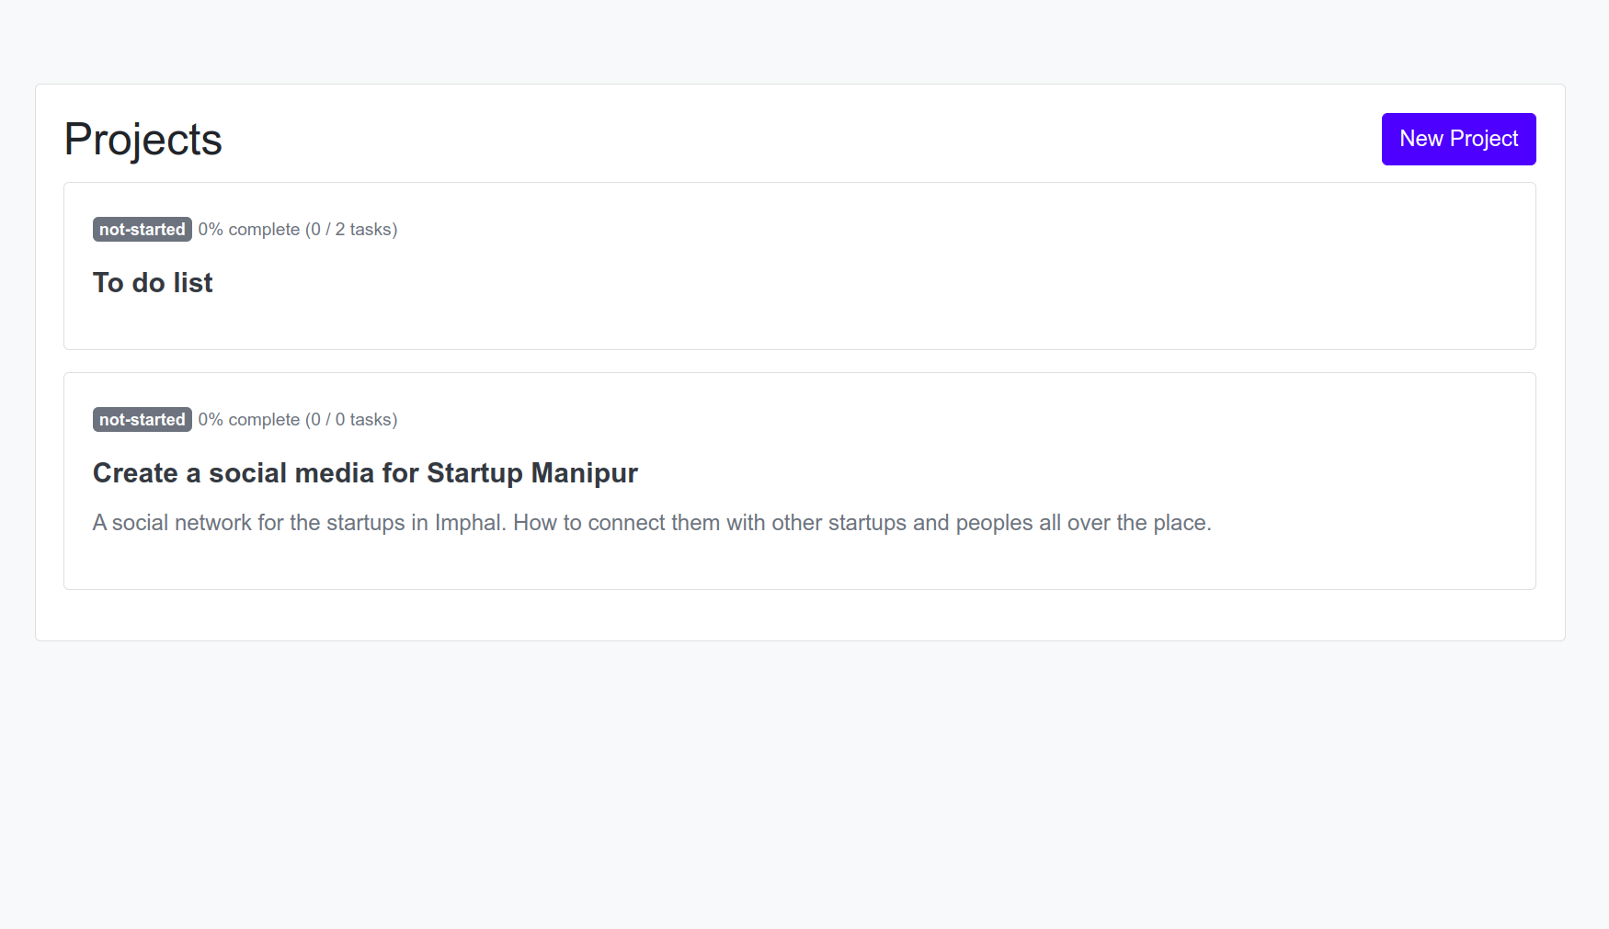Open the To do list project
Screen dimensions: 1609x929
point(153,283)
